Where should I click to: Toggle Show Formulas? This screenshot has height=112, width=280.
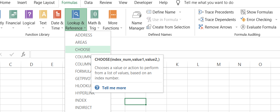(x=257, y=12)
